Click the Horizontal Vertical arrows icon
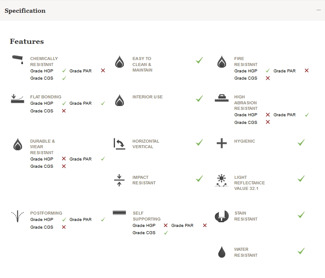Viewport: 325px width, 278px height. click(119, 143)
